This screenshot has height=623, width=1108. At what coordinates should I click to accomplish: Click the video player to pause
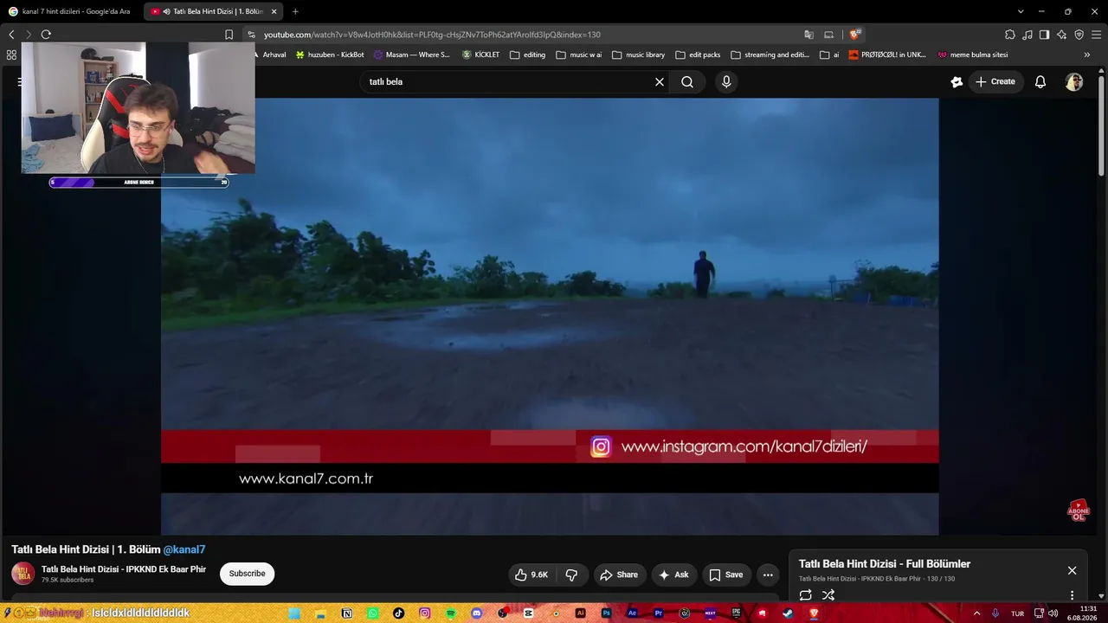click(x=550, y=316)
